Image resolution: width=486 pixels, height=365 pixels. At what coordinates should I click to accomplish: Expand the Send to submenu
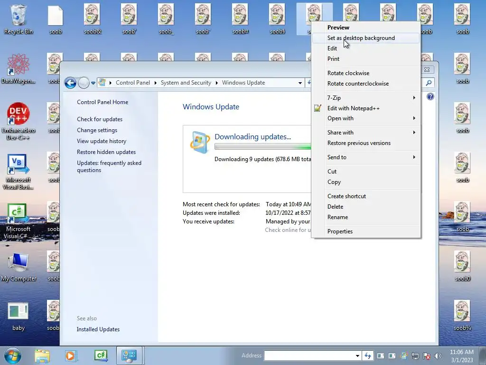click(x=366, y=157)
